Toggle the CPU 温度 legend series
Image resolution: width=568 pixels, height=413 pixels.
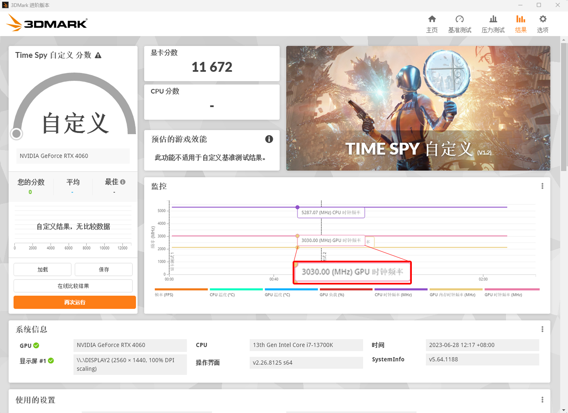(236, 292)
